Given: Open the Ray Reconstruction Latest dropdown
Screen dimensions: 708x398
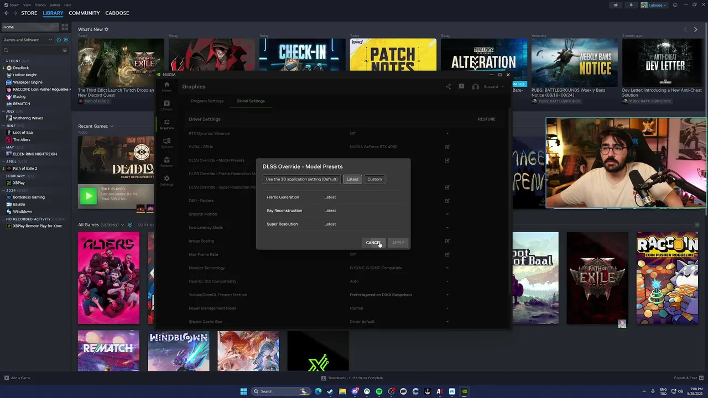Looking at the screenshot, I should point(330,211).
